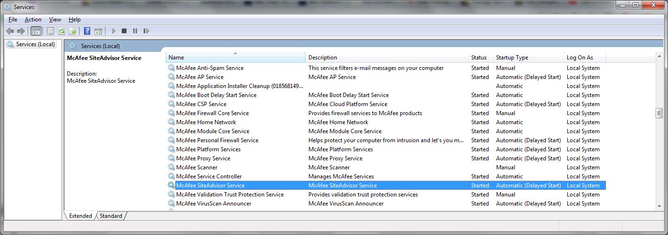Image resolution: width=668 pixels, height=235 pixels.
Task: Click the Back arrow toolbar icon
Action: click(x=10, y=31)
